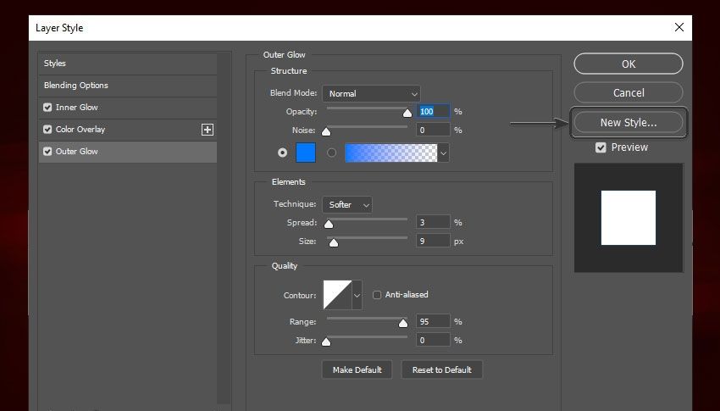Click the OK button
This screenshot has width=720, height=411.
pyautogui.click(x=629, y=64)
